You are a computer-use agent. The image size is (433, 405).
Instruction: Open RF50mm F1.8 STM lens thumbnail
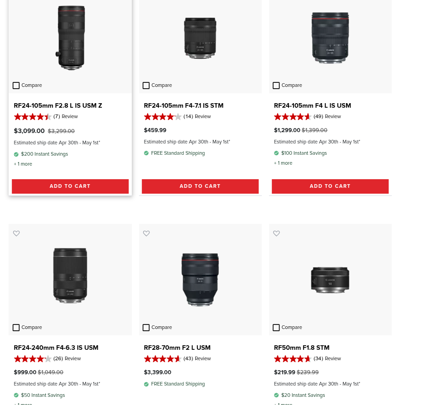(x=330, y=280)
